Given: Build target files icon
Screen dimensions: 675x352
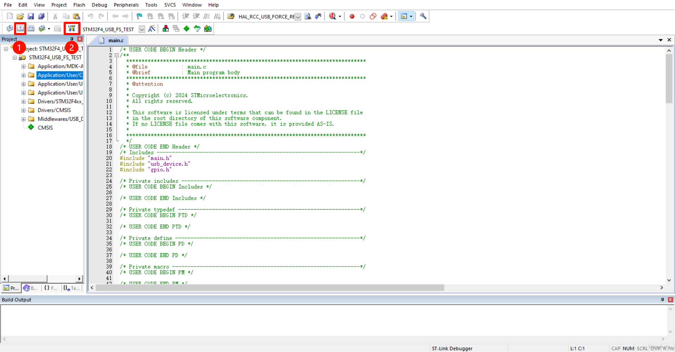Looking at the screenshot, I should (x=20, y=28).
